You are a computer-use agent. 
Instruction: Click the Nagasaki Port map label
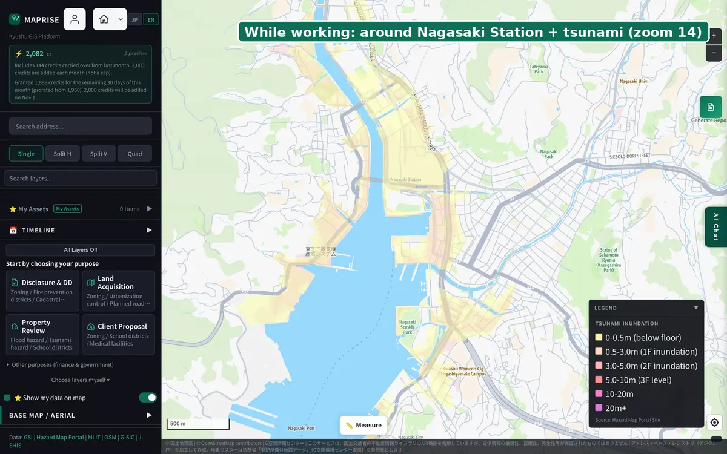point(301,428)
